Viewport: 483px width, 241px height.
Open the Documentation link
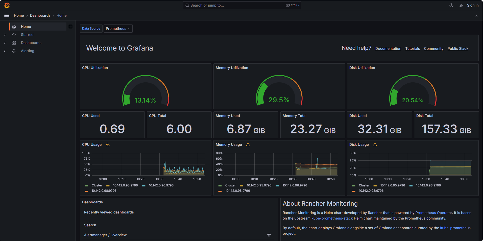coord(388,49)
